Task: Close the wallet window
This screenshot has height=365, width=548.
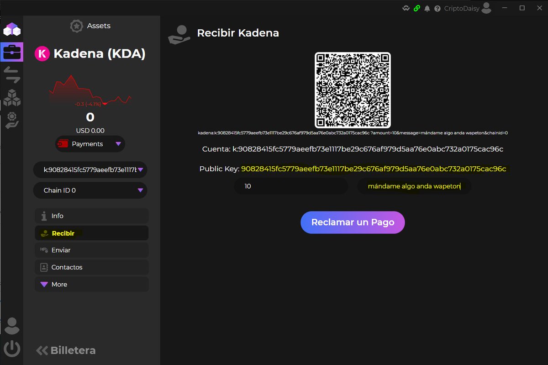Action: [x=539, y=8]
